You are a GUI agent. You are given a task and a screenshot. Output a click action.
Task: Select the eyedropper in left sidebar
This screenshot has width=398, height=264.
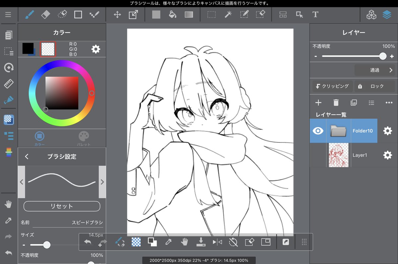click(x=9, y=221)
